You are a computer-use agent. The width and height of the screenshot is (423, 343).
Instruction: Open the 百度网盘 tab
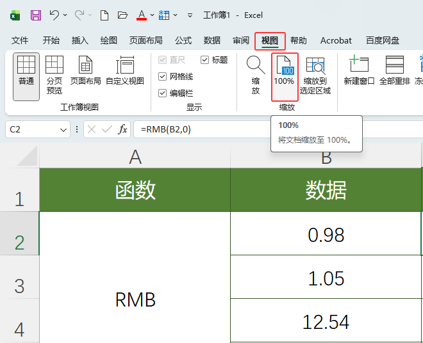[x=383, y=40]
